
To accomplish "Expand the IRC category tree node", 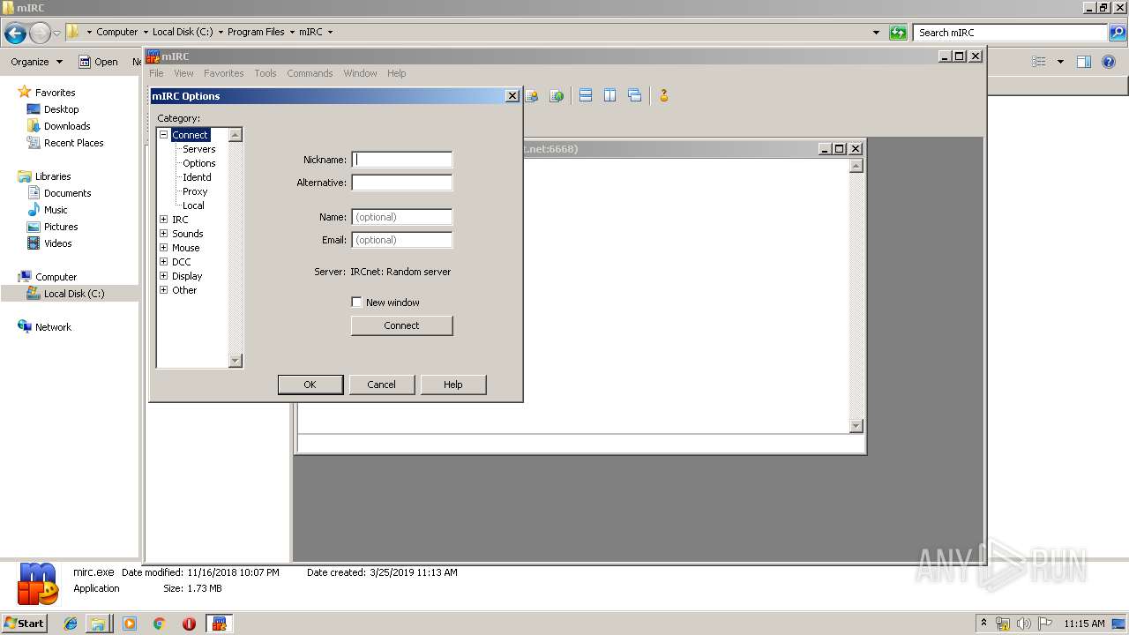I will click(163, 220).
